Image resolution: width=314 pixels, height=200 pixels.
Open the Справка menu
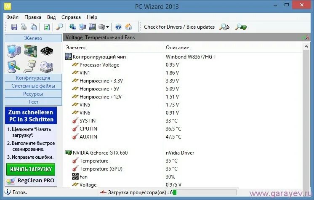coord(71,17)
